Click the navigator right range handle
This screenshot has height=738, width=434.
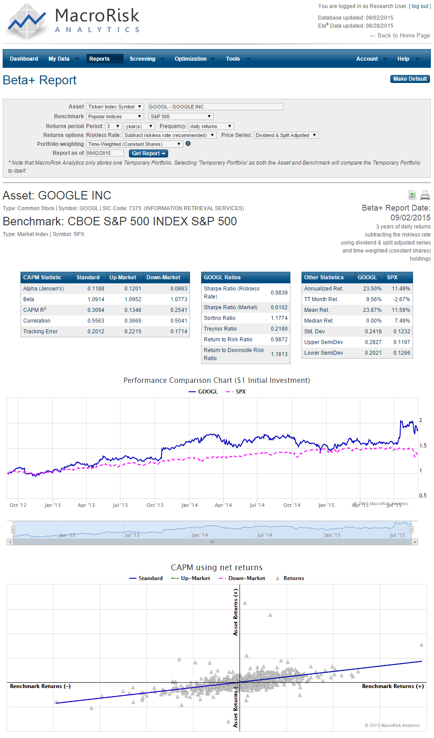point(411,530)
